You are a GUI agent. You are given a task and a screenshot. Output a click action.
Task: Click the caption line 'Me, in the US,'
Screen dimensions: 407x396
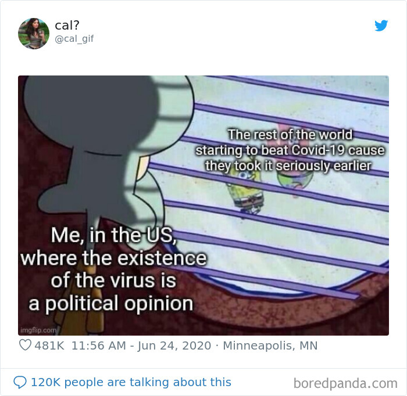tap(113, 235)
